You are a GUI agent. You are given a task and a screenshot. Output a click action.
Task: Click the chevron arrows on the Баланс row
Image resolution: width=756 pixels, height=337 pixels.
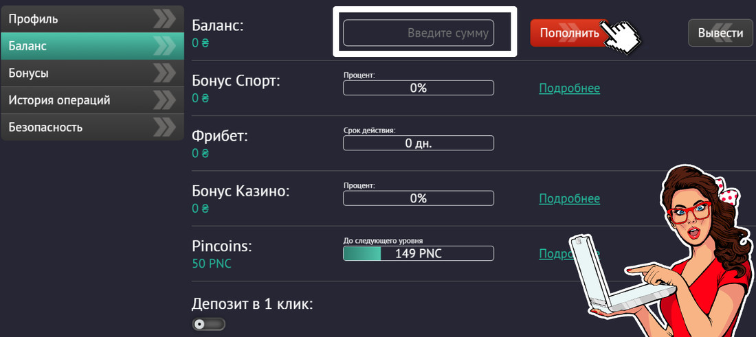point(165,46)
